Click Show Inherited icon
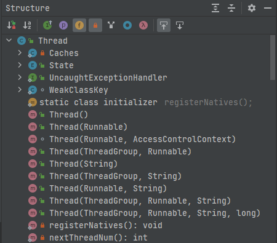This screenshot has height=243, width=277. (111, 25)
